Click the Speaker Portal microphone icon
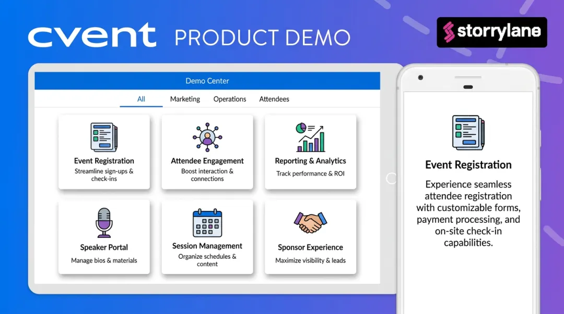Viewport: 564px width, 314px height. pyautogui.click(x=104, y=222)
